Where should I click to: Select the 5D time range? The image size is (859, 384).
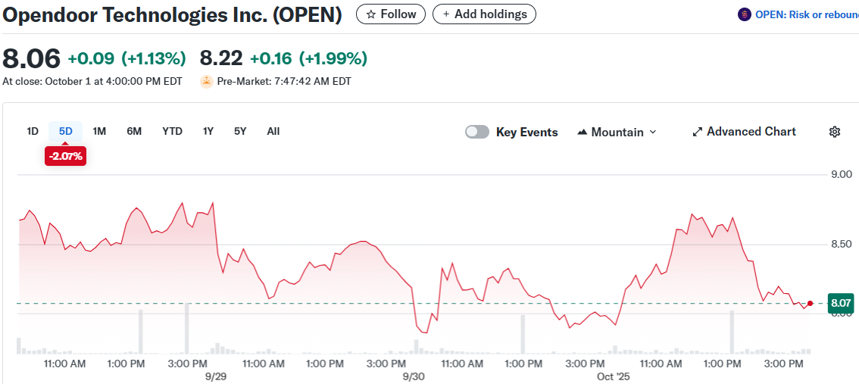click(66, 131)
